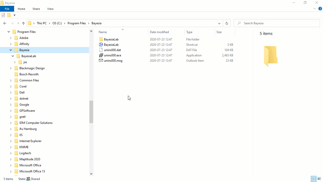Click the navigation pane scrollbar thumb
The image size is (323, 182).
[x=91, y=112]
